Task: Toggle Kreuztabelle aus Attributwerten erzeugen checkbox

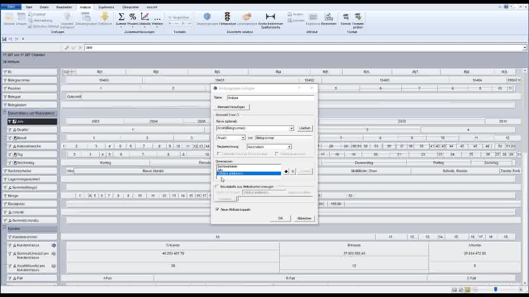Action: coord(217,186)
